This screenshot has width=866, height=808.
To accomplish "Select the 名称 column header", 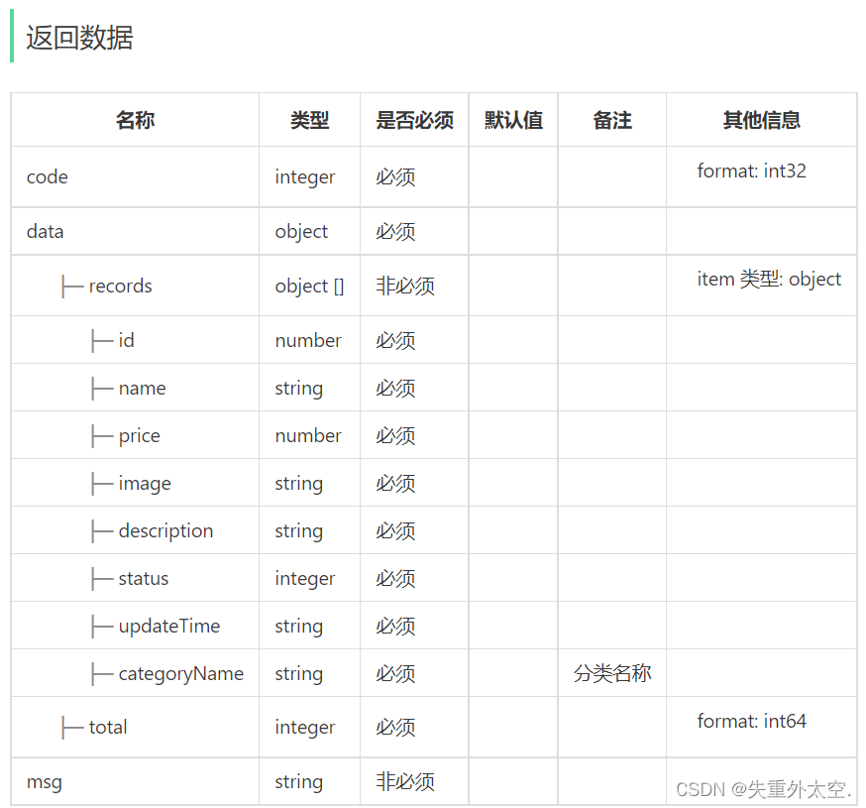I will pos(136,120).
